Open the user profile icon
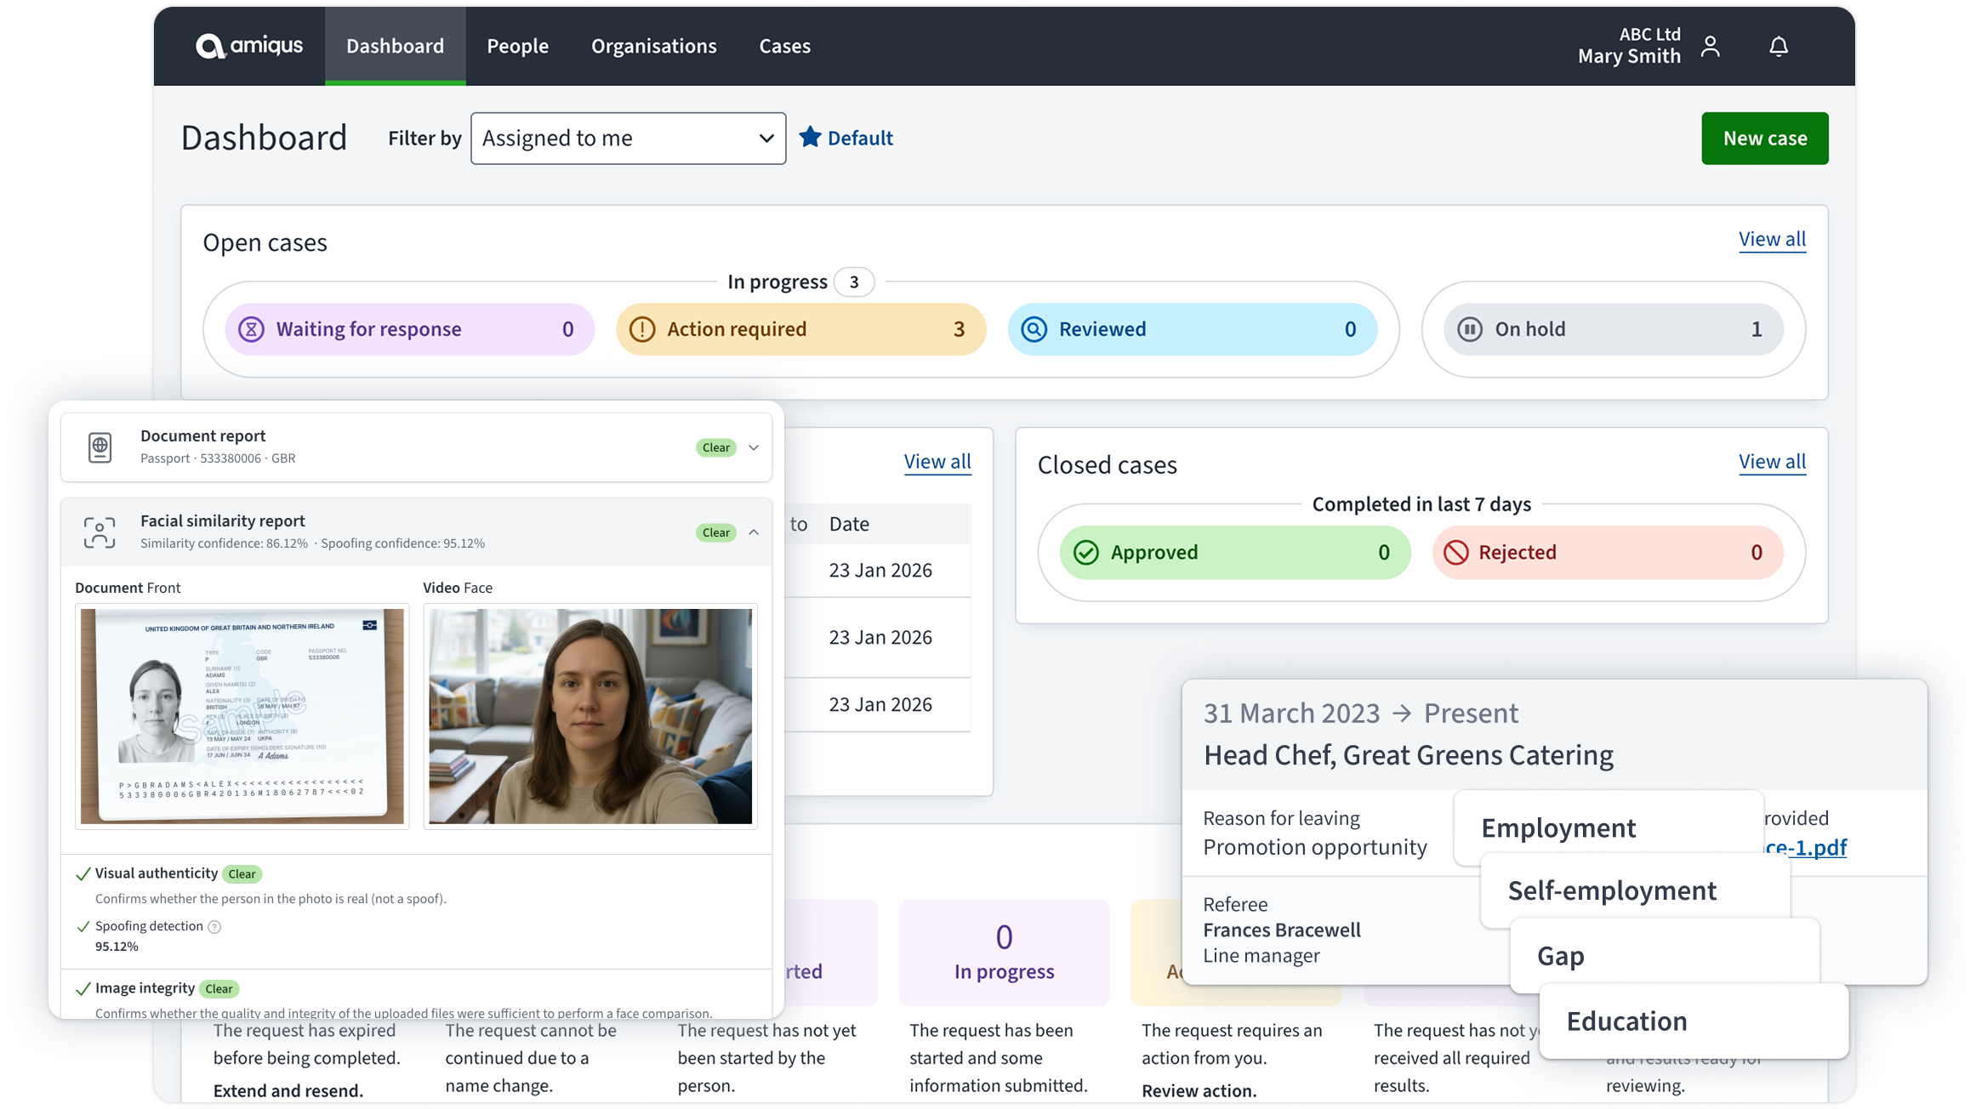Image resolution: width=1976 pixels, height=1109 pixels. (1711, 46)
